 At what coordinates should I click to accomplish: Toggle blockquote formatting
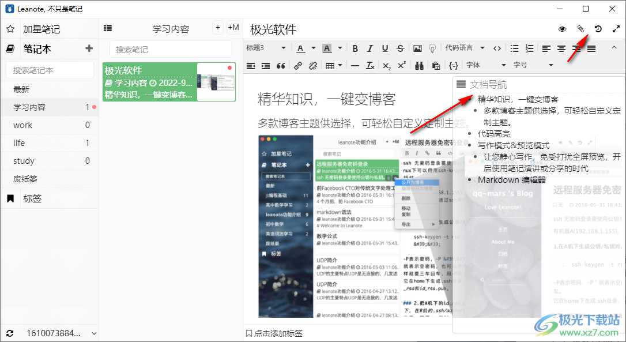[x=281, y=66]
